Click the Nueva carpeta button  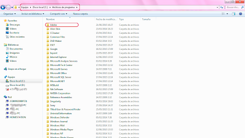80,14
